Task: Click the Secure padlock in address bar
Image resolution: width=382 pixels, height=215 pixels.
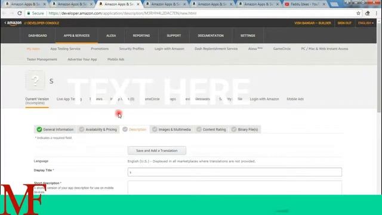Action: (29, 13)
